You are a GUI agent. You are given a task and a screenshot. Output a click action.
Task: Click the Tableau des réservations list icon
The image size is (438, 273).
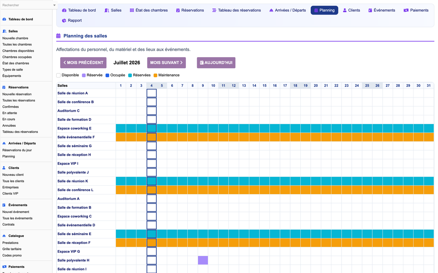click(214, 10)
